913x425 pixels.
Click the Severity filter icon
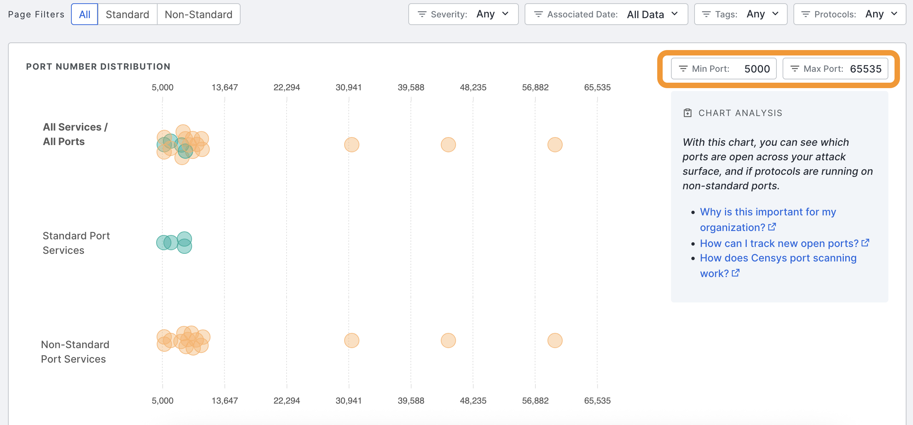point(422,14)
